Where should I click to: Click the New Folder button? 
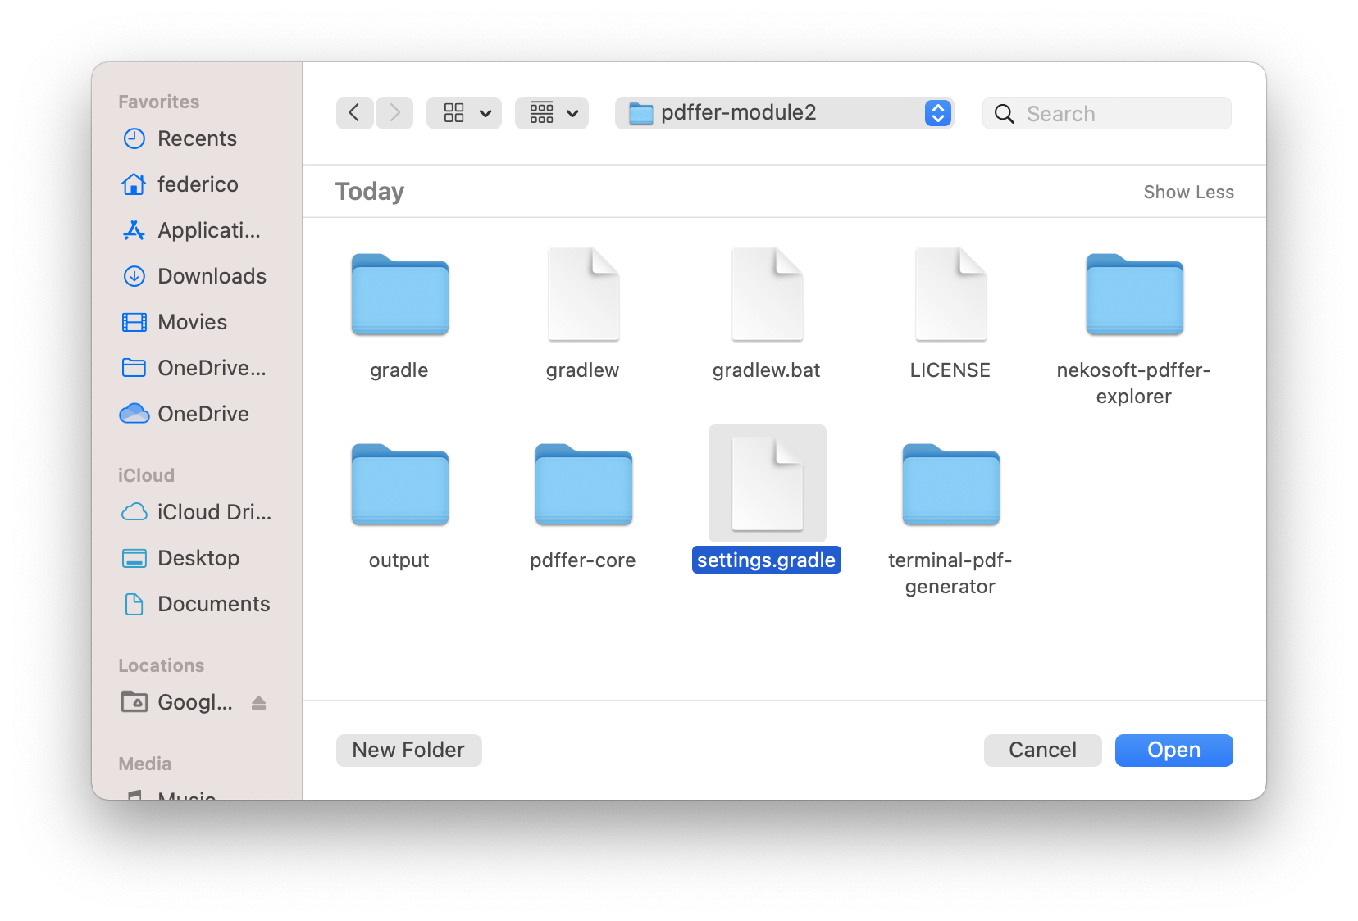coord(408,751)
